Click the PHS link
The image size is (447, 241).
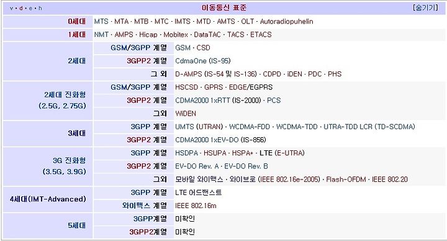point(335,74)
